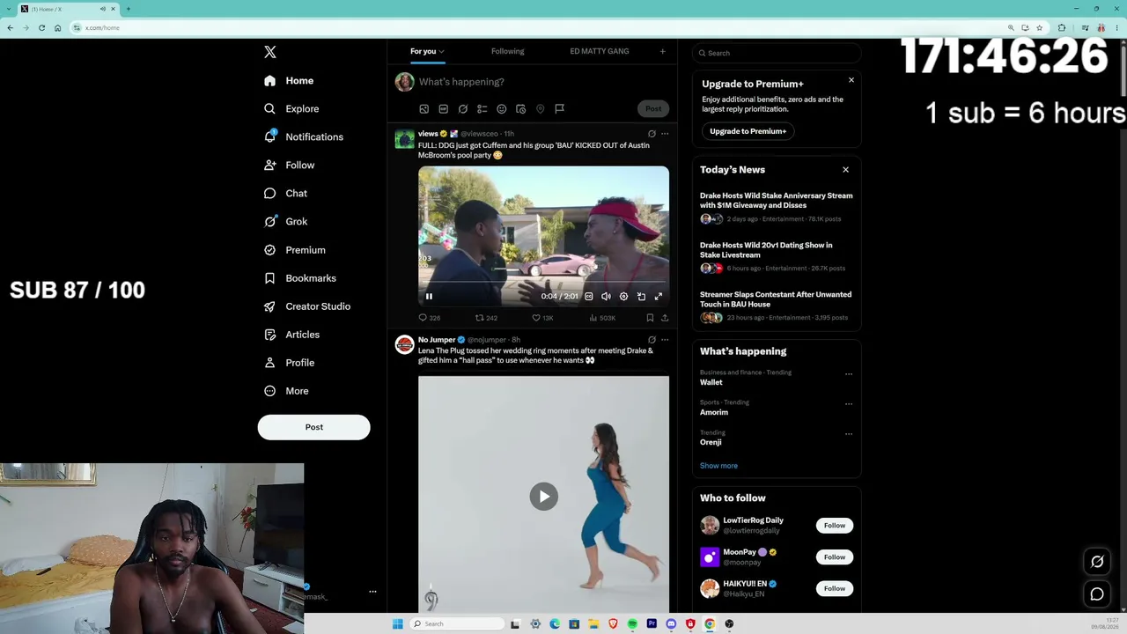Open the floating Grok button at bottom right
1127x634 pixels.
tap(1097, 562)
